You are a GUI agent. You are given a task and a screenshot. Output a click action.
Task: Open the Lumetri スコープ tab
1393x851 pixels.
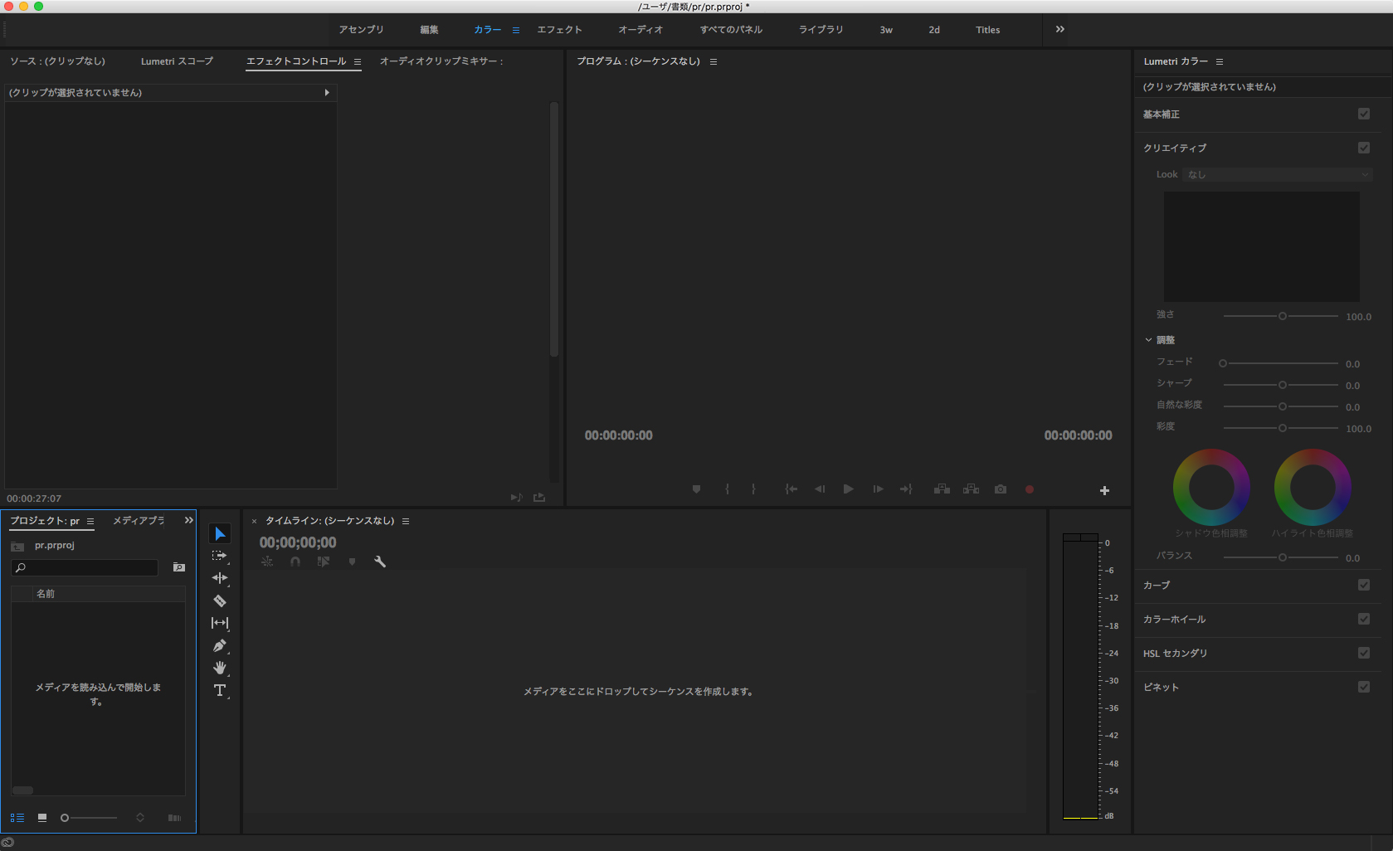click(177, 61)
